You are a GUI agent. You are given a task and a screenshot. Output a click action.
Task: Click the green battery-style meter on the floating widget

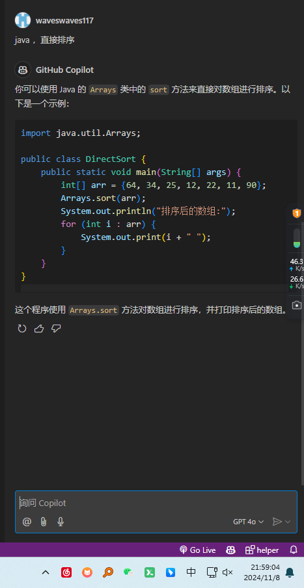pos(296,238)
